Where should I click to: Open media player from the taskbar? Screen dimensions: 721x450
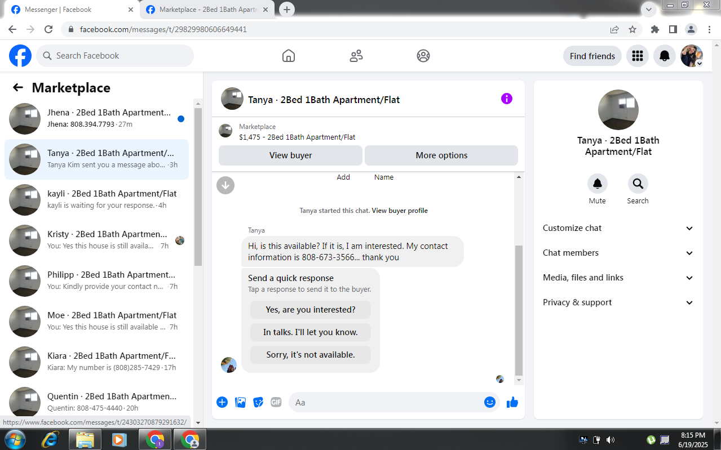point(120,439)
